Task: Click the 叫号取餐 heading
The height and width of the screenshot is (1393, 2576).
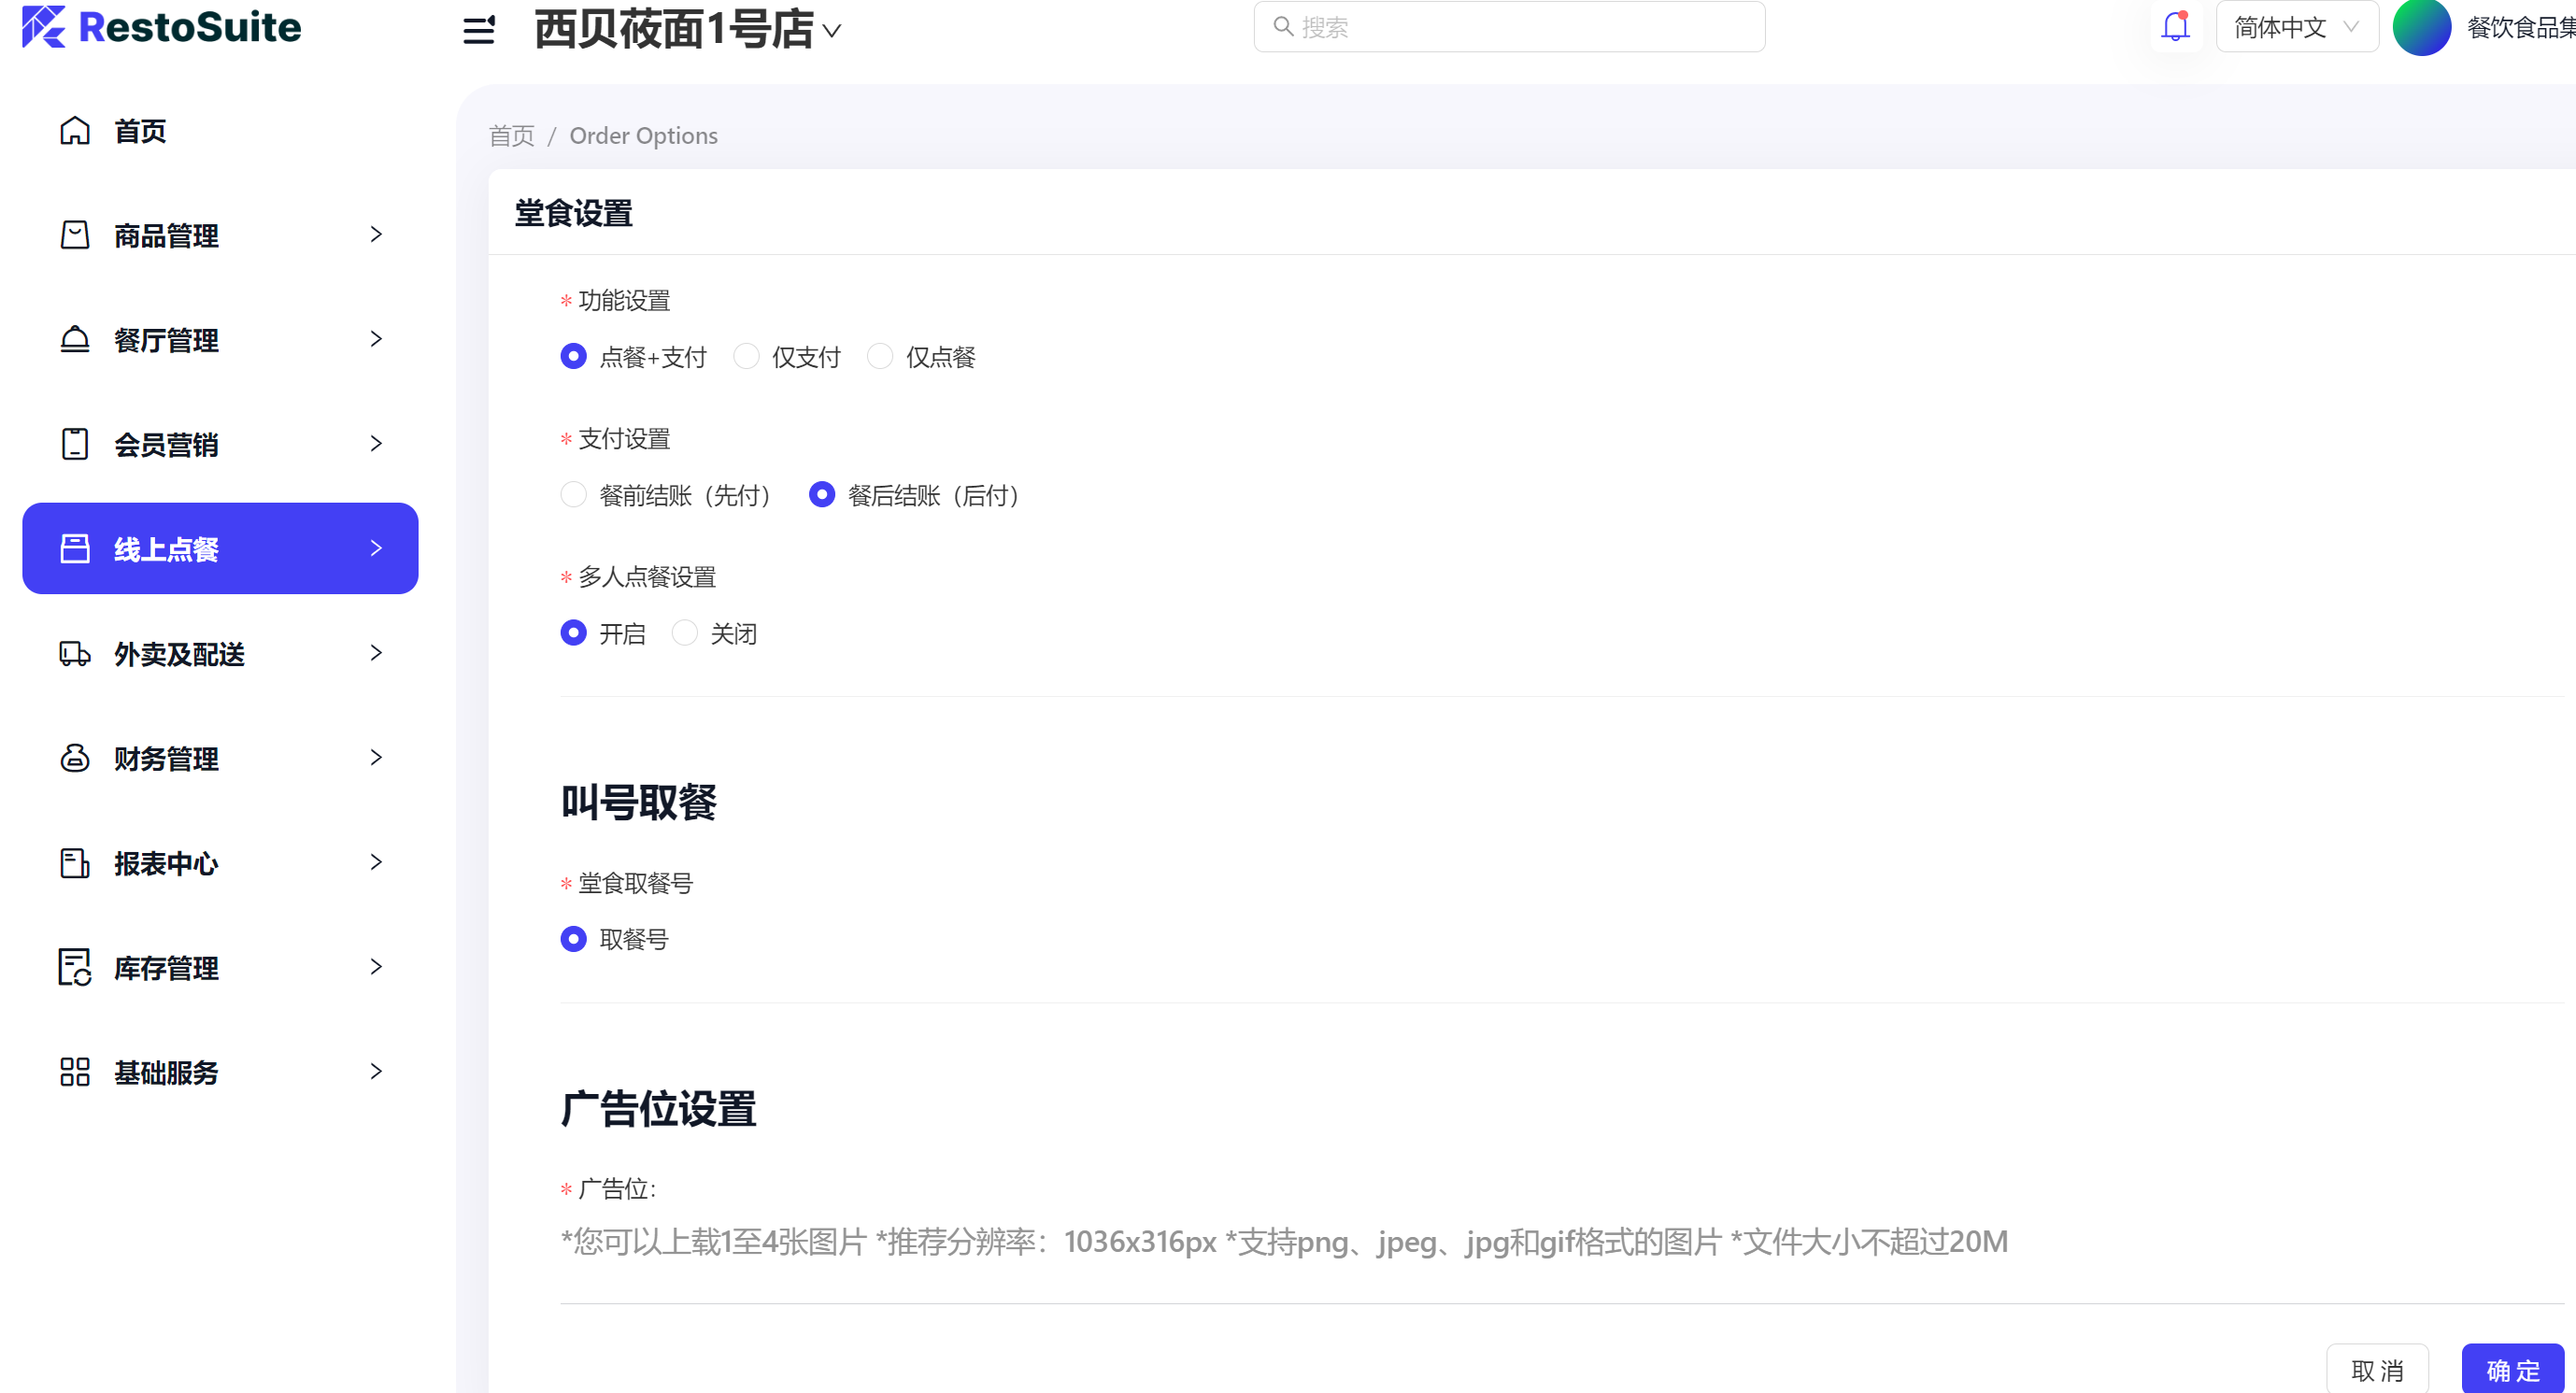Action: (638, 802)
